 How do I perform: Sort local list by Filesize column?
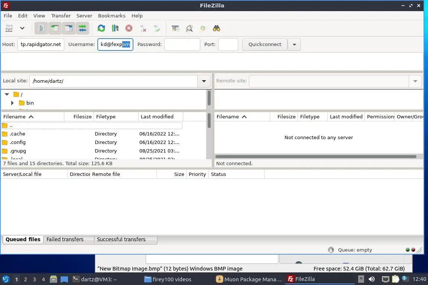[x=79, y=117]
